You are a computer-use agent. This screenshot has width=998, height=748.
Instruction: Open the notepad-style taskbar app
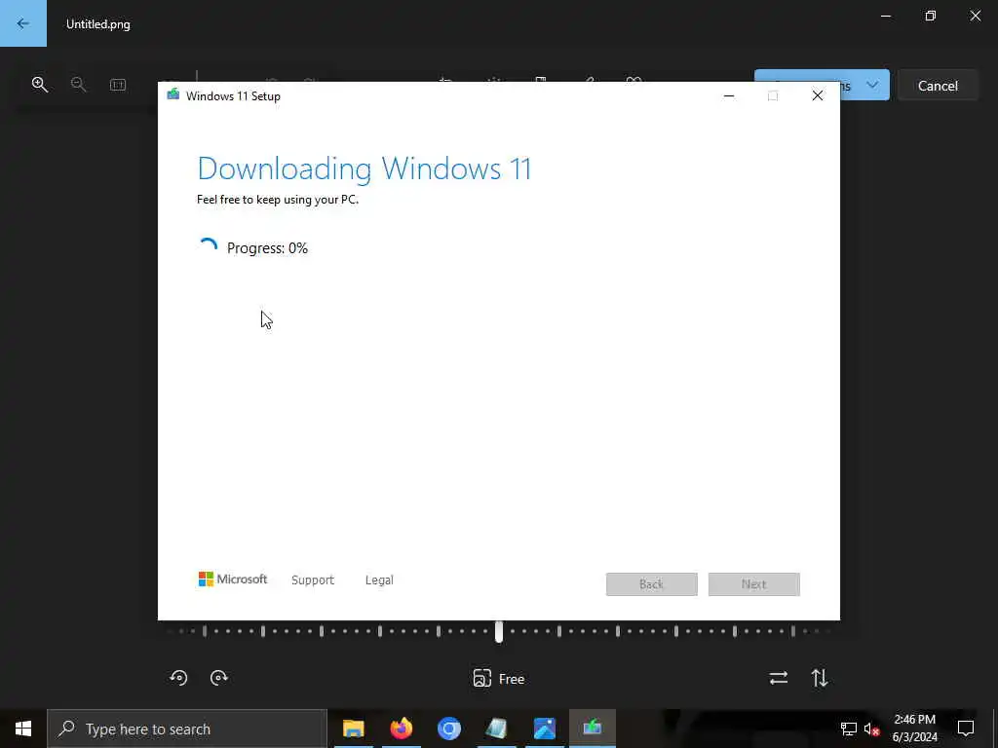click(x=496, y=729)
